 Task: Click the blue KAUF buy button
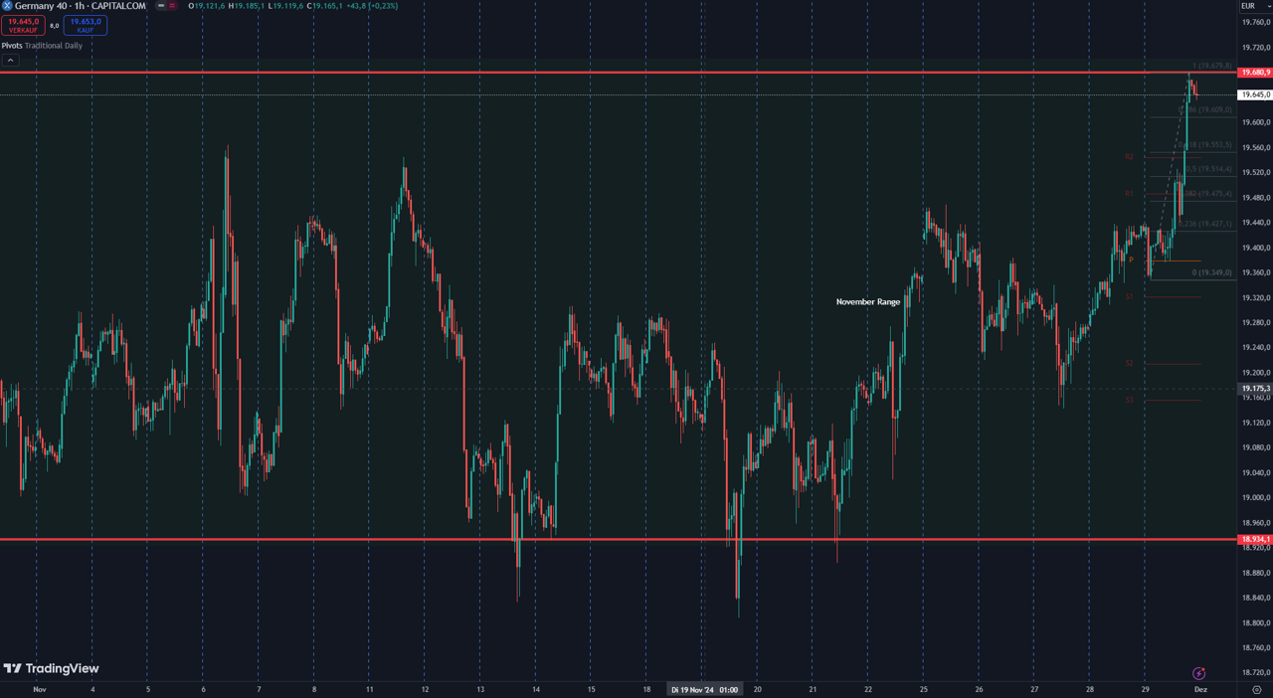(85, 26)
